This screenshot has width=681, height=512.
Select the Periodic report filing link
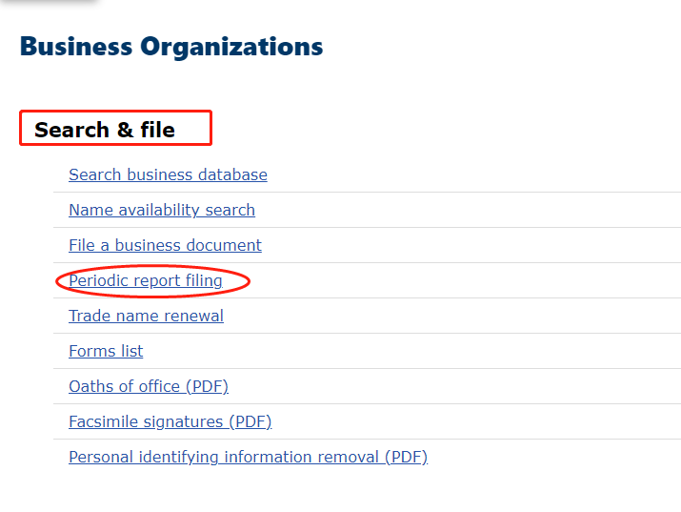click(x=146, y=280)
